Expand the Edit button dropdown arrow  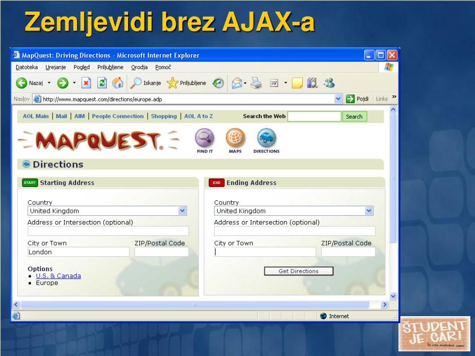[285, 83]
